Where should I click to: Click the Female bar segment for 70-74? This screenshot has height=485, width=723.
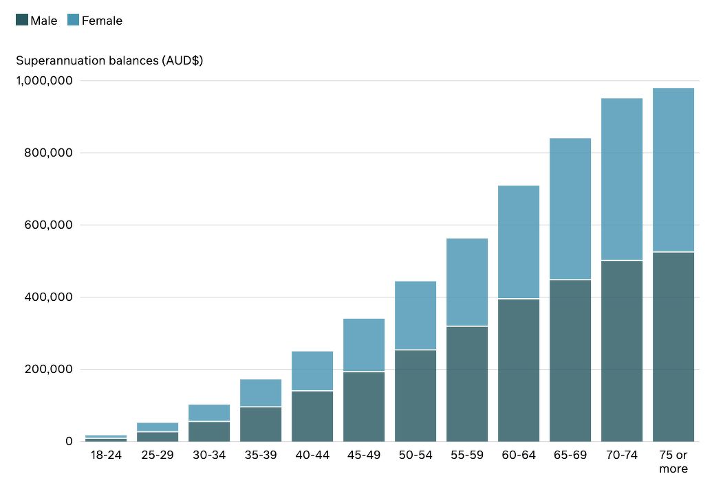tap(622, 179)
